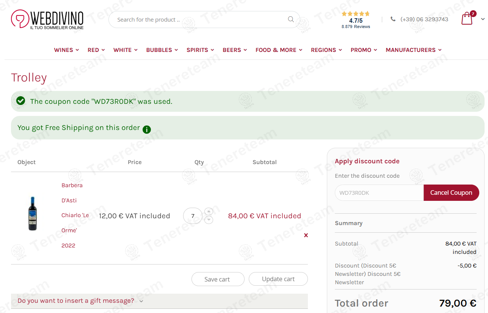488x313 pixels.
Task: Expand the PROMO dropdown
Action: coord(364,50)
